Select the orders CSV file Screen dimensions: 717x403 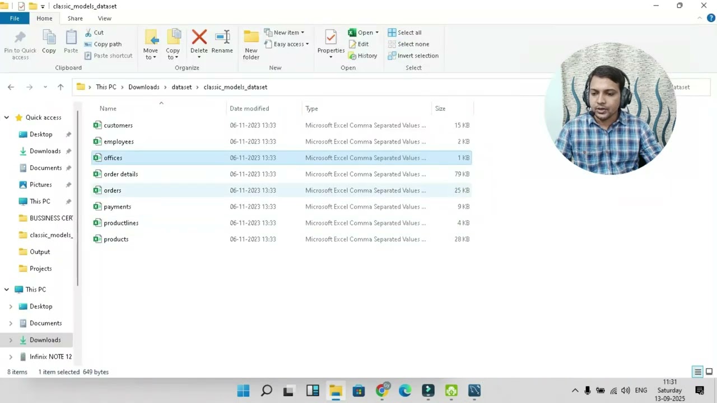(x=282, y=190)
